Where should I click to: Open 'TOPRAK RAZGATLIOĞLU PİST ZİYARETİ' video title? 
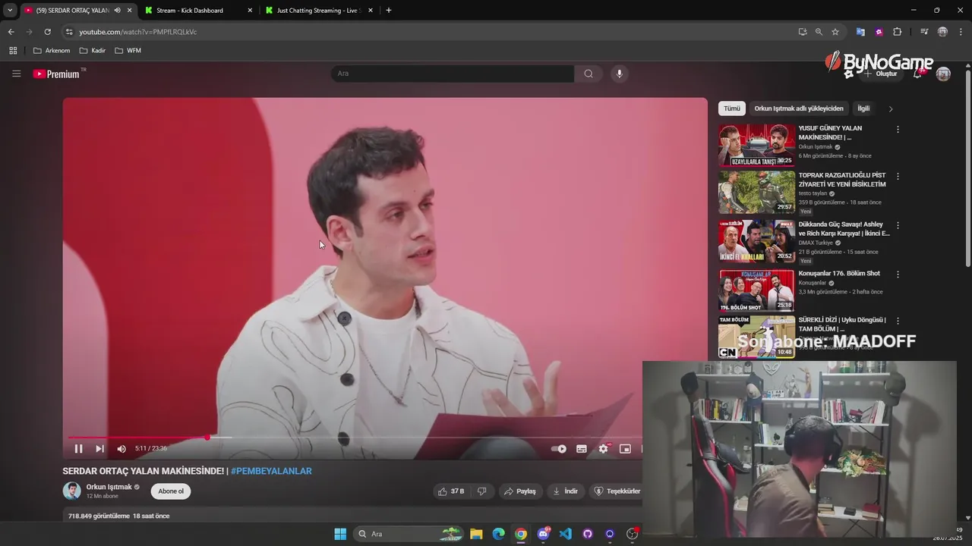tap(842, 180)
